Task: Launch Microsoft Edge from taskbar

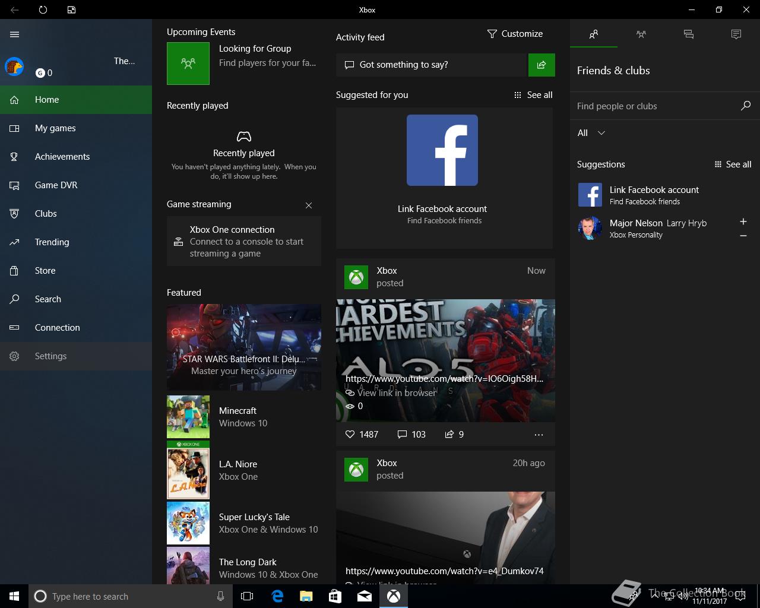Action: [x=277, y=596]
